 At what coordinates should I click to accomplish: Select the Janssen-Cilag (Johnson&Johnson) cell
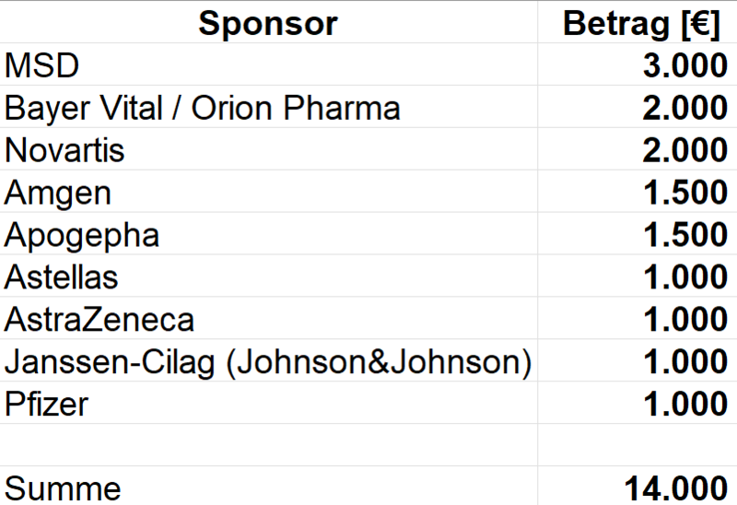[268, 361]
